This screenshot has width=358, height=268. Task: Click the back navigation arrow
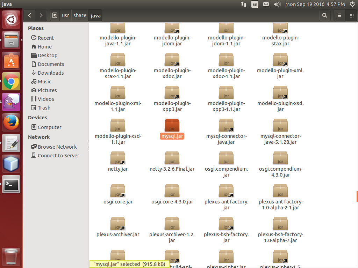click(29, 15)
